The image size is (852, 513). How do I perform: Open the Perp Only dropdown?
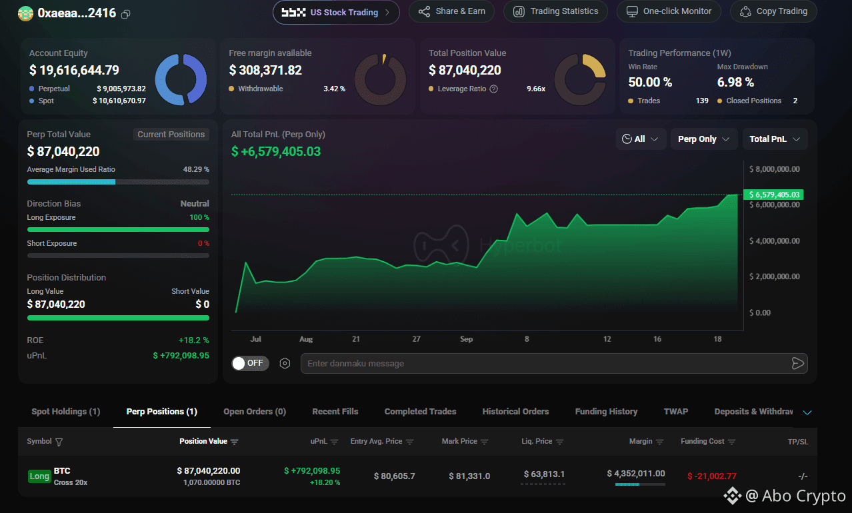coord(704,139)
